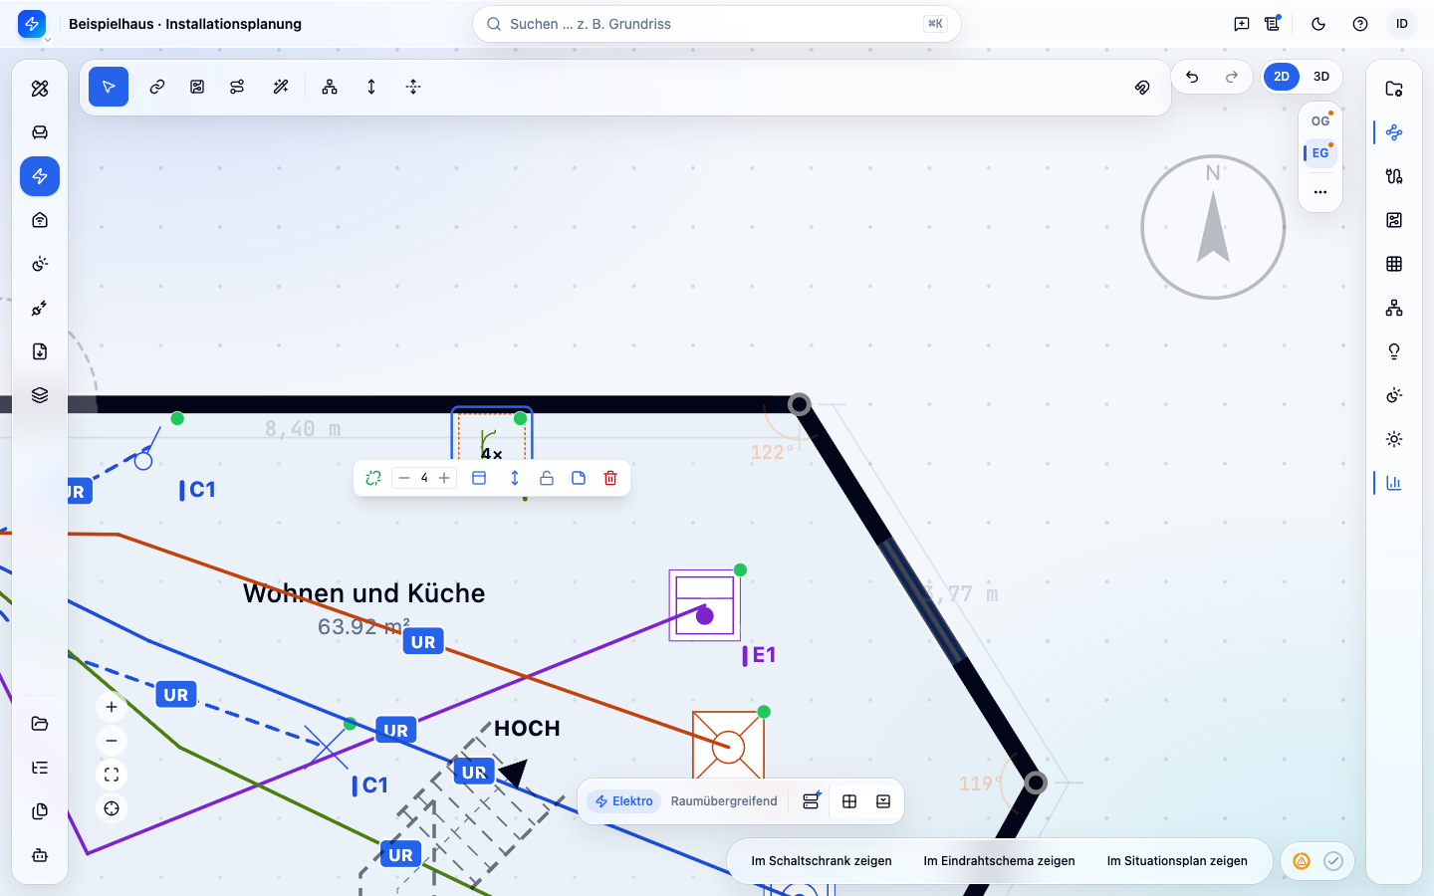Open the floor selector more options menu
Image resolution: width=1434 pixels, height=896 pixels.
click(1320, 192)
